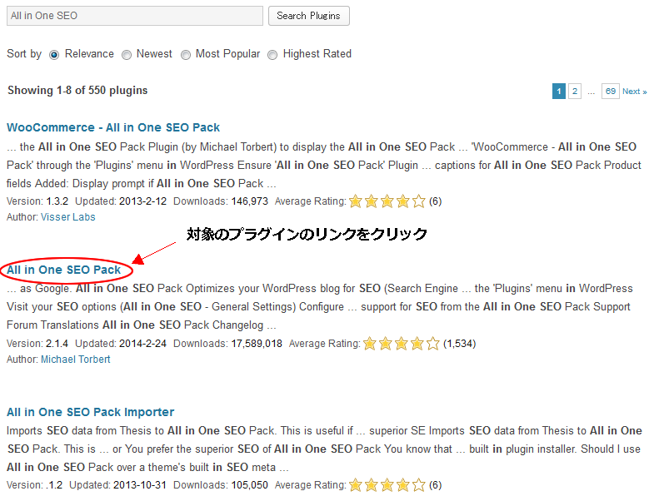Sort plugins by Highest Rated
654x496 pixels.
pos(272,55)
